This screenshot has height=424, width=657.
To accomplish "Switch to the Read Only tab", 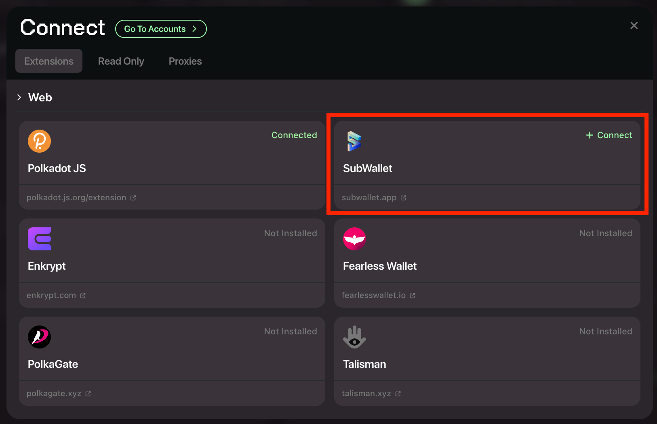I will (121, 61).
